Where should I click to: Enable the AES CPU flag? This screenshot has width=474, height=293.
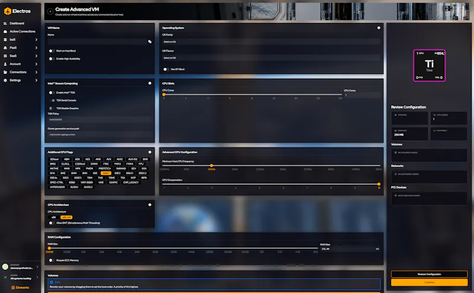pyautogui.click(x=87, y=159)
